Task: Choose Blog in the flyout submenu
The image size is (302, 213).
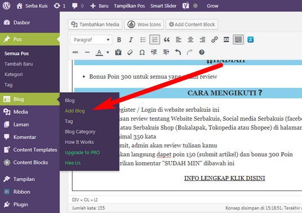Action: point(70,101)
